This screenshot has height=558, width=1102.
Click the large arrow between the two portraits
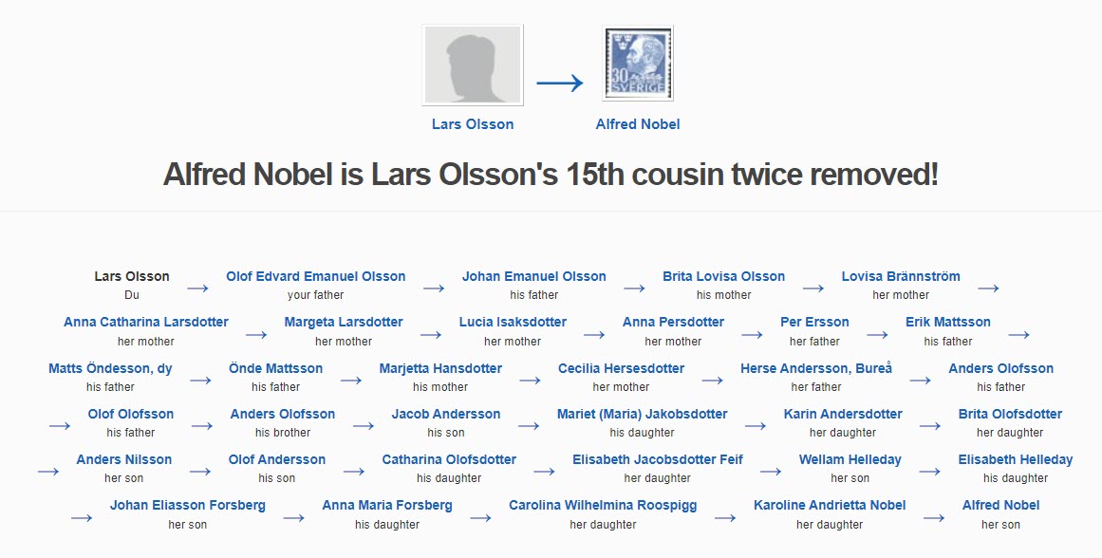[x=560, y=83]
